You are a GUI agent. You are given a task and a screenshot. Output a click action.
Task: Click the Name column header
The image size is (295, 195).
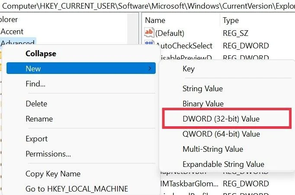coord(155,20)
